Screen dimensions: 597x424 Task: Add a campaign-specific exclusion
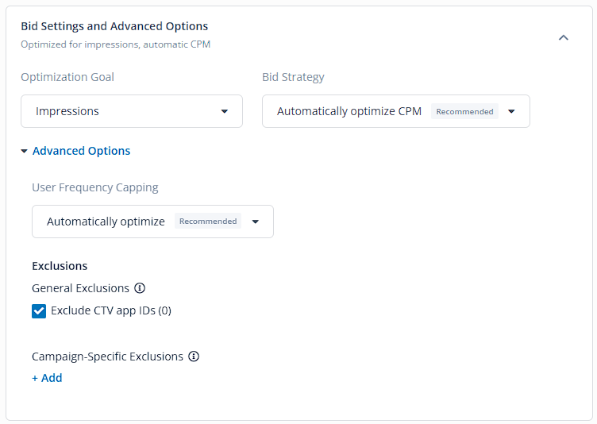47,378
